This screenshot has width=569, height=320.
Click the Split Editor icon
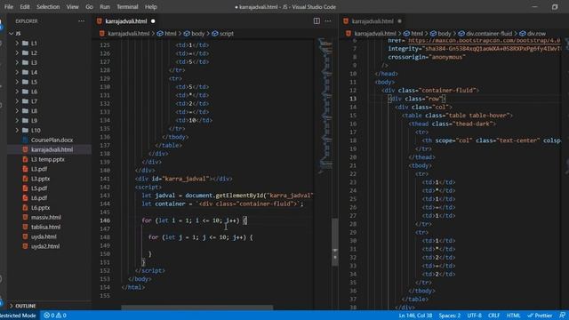click(317, 21)
